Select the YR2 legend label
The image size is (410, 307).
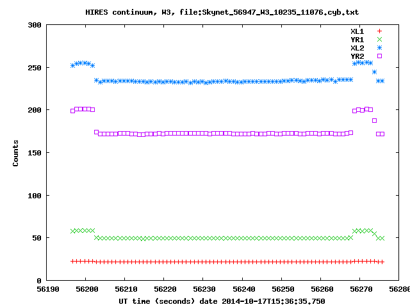tap(357, 56)
